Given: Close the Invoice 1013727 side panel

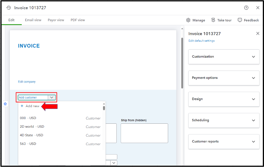Looking at the screenshot, I should point(258,33).
